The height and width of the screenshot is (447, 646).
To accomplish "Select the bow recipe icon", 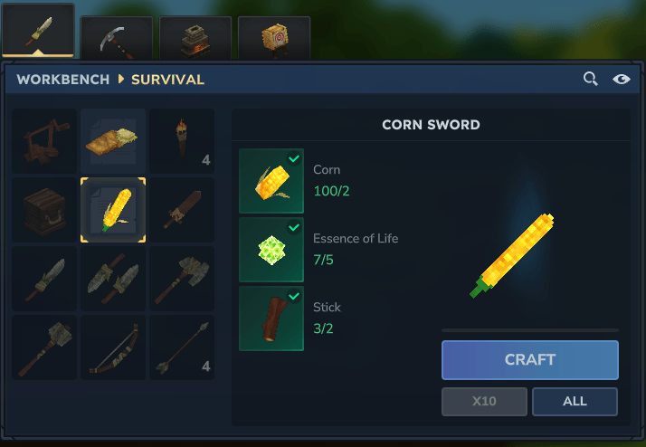I will coord(113,347).
